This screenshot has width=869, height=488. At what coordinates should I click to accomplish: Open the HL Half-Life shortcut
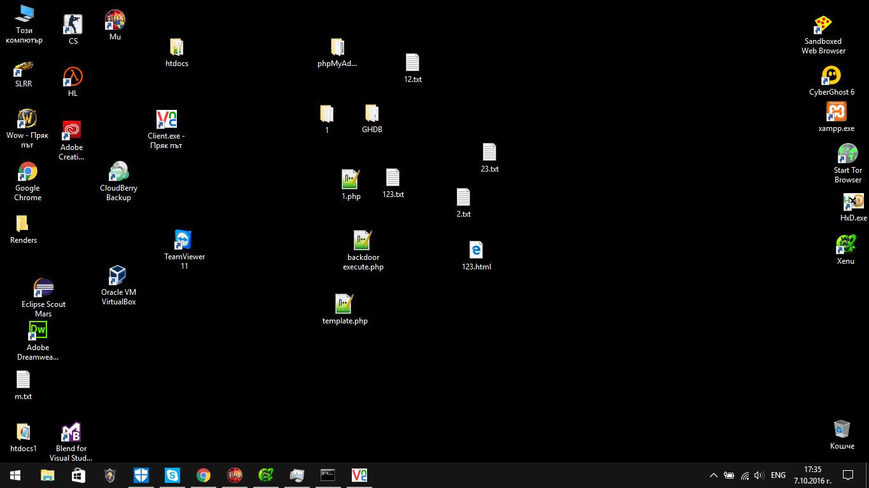[x=73, y=81]
